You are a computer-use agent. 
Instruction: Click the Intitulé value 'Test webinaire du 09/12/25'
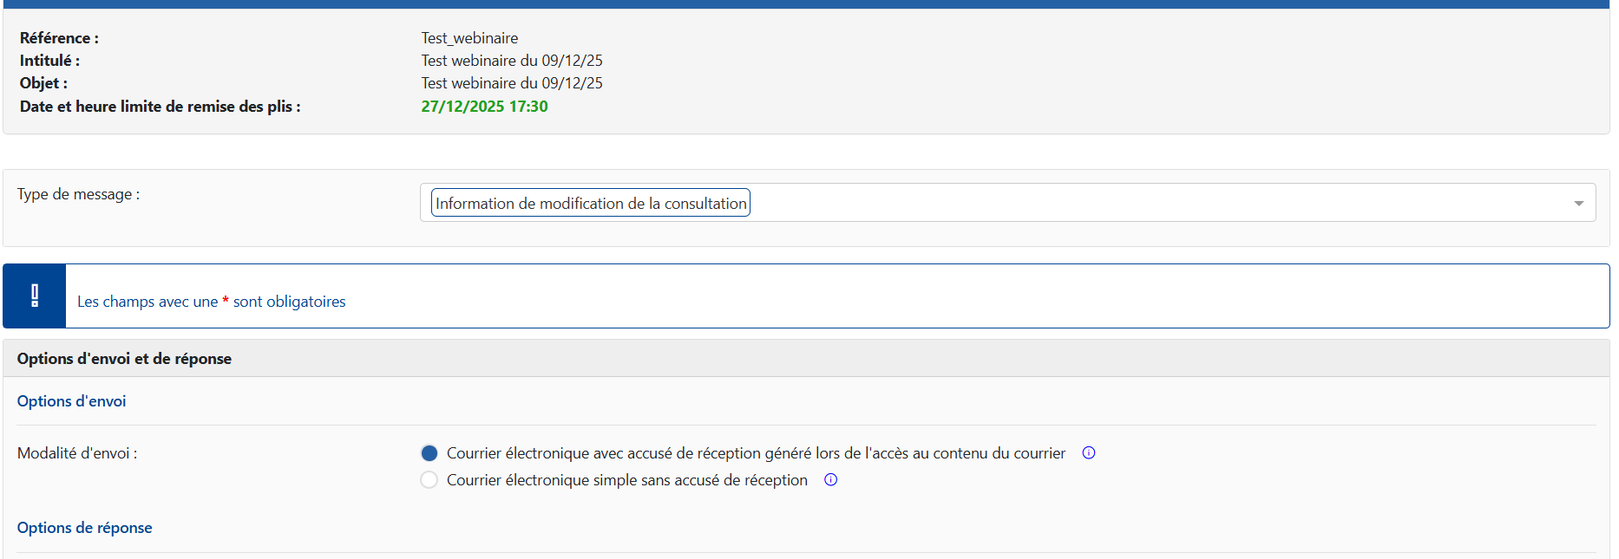(x=512, y=61)
